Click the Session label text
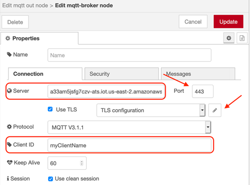This screenshot has height=185, width=250. 20,179
